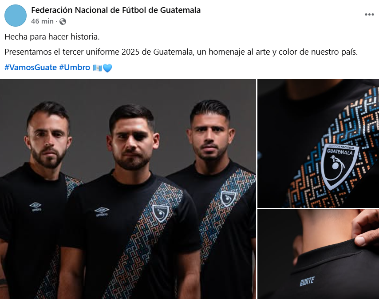The width and height of the screenshot is (379, 299).
Task: Click the 'Presentamos el tercer uniforme 2025' caption
Action: [x=181, y=52]
